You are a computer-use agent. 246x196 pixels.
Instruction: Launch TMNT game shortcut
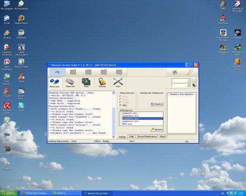(x=223, y=5)
